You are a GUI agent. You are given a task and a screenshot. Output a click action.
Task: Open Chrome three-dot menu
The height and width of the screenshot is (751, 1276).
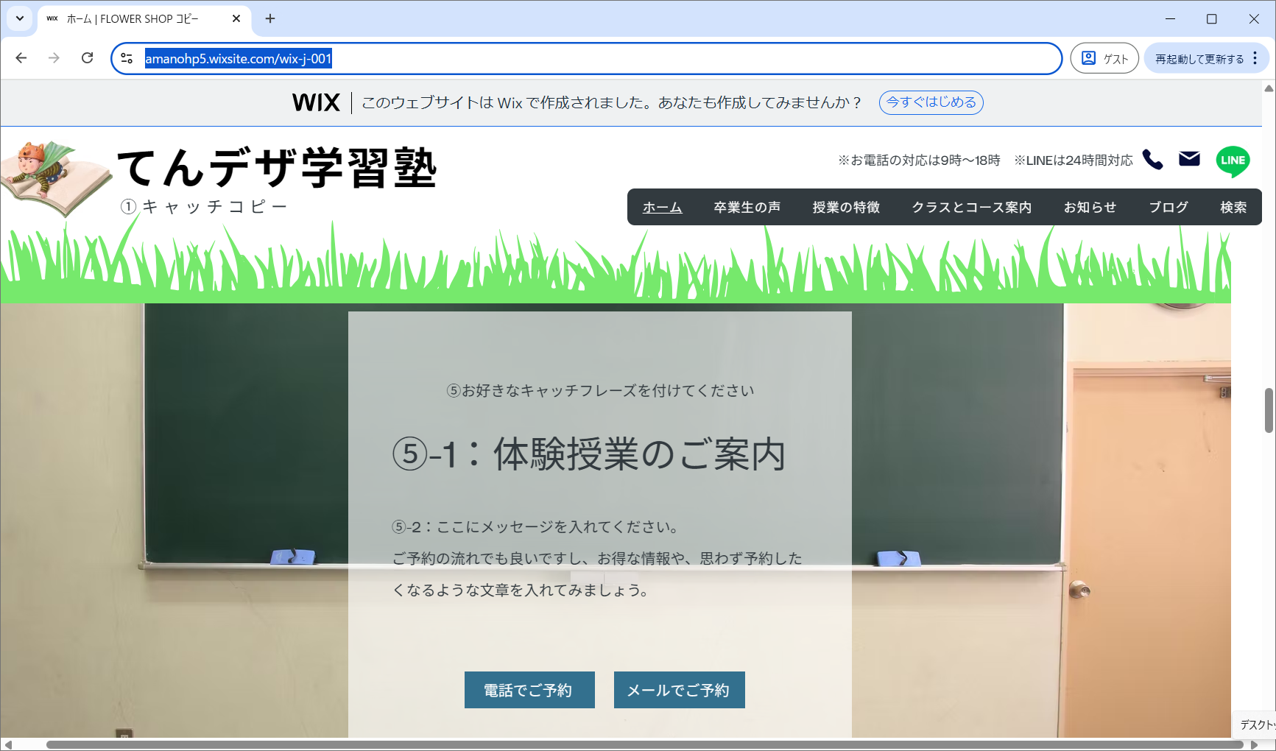pyautogui.click(x=1255, y=58)
